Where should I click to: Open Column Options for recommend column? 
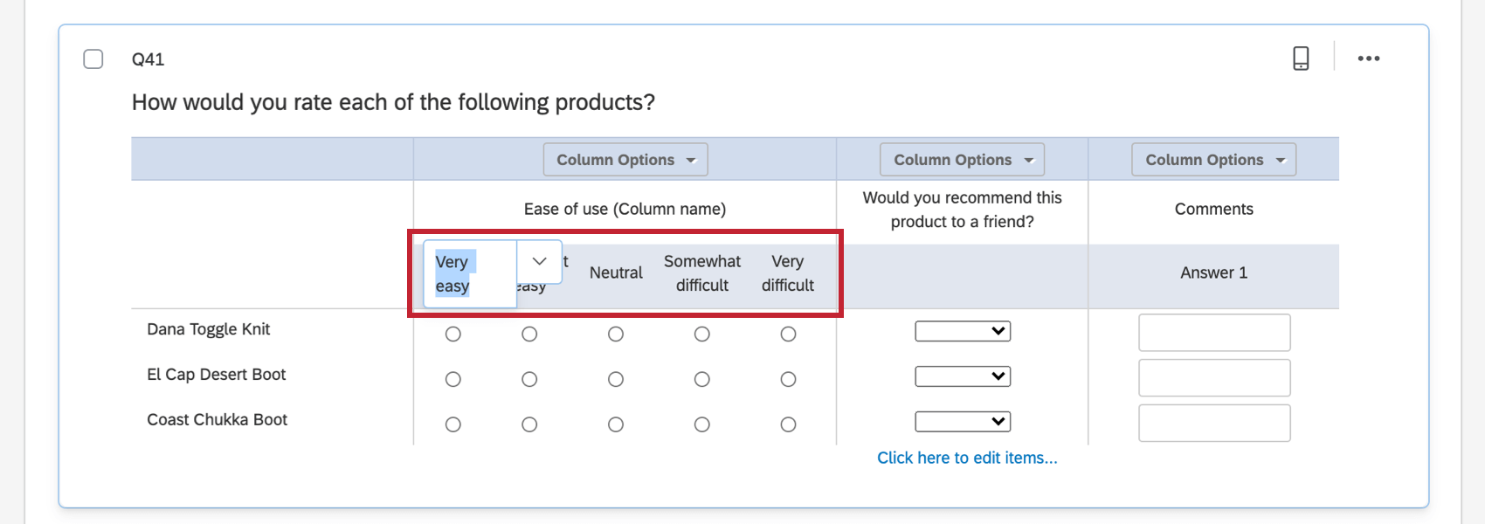[962, 160]
